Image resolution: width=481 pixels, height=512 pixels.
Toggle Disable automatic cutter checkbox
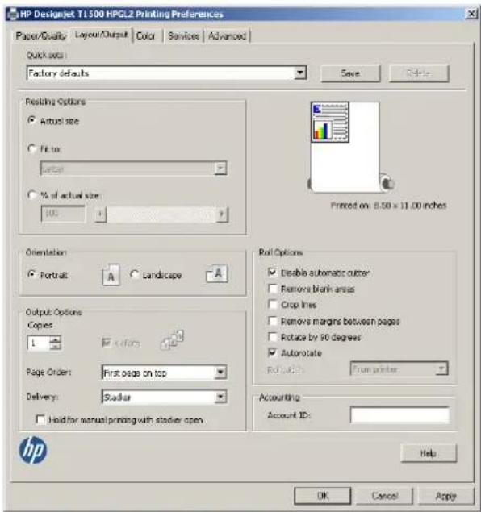click(x=272, y=272)
